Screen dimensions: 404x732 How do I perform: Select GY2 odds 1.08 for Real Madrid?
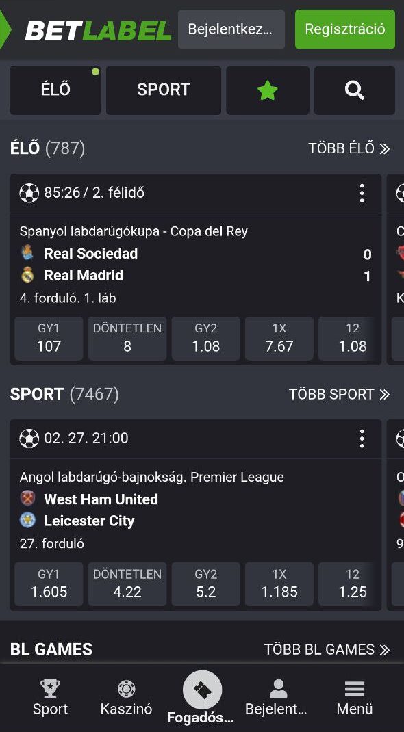pos(206,339)
